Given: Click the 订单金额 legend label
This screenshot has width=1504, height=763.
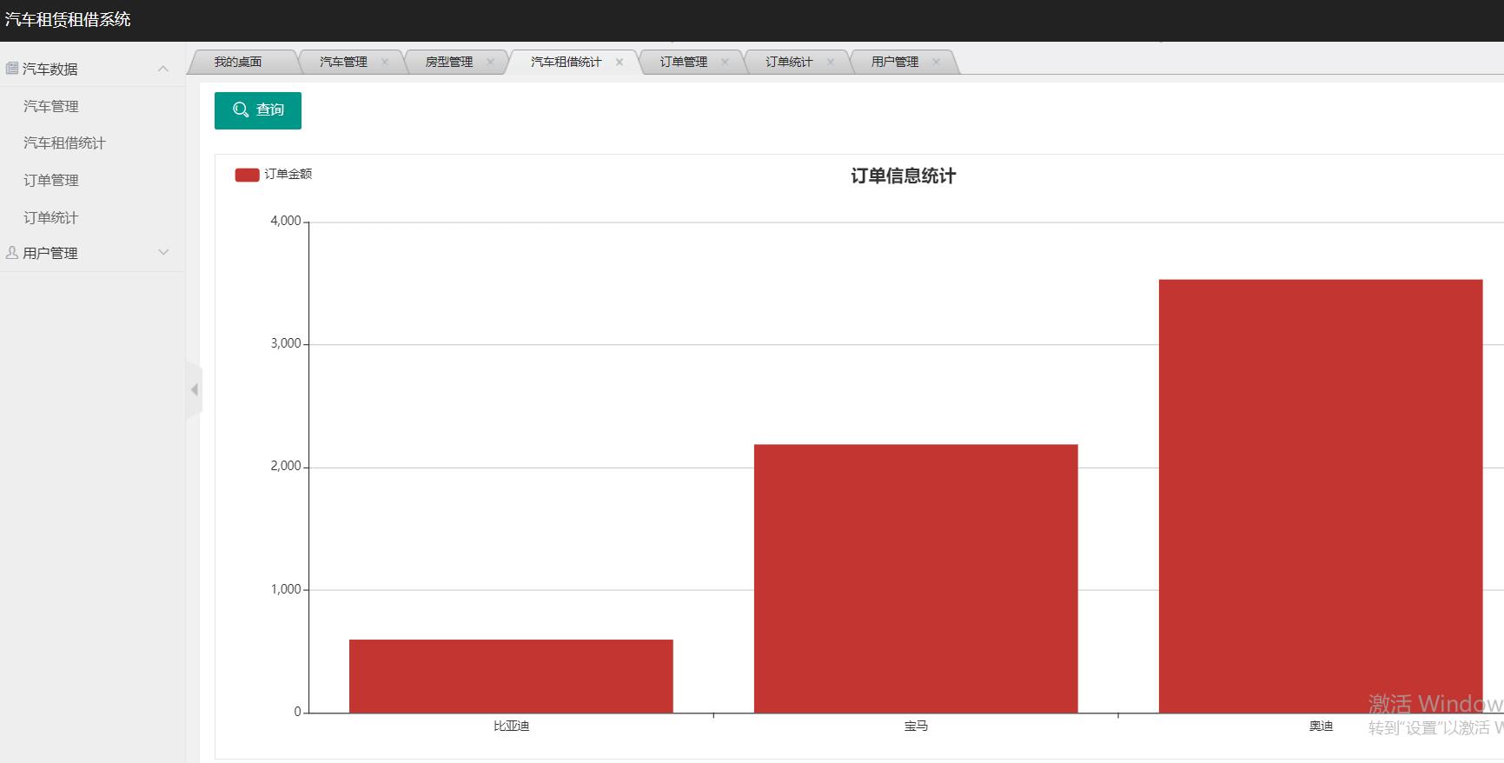Looking at the screenshot, I should (288, 174).
